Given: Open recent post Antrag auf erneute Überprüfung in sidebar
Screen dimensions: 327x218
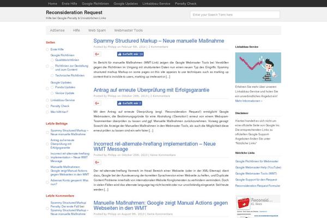Looking at the screenshot, I should coord(62,144).
